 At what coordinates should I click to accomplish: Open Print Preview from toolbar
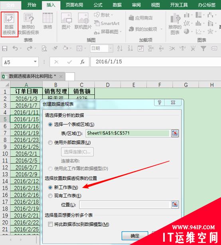point(44,49)
